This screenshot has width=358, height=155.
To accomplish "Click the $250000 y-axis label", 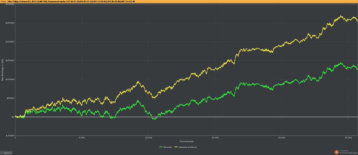I will point(10,23).
